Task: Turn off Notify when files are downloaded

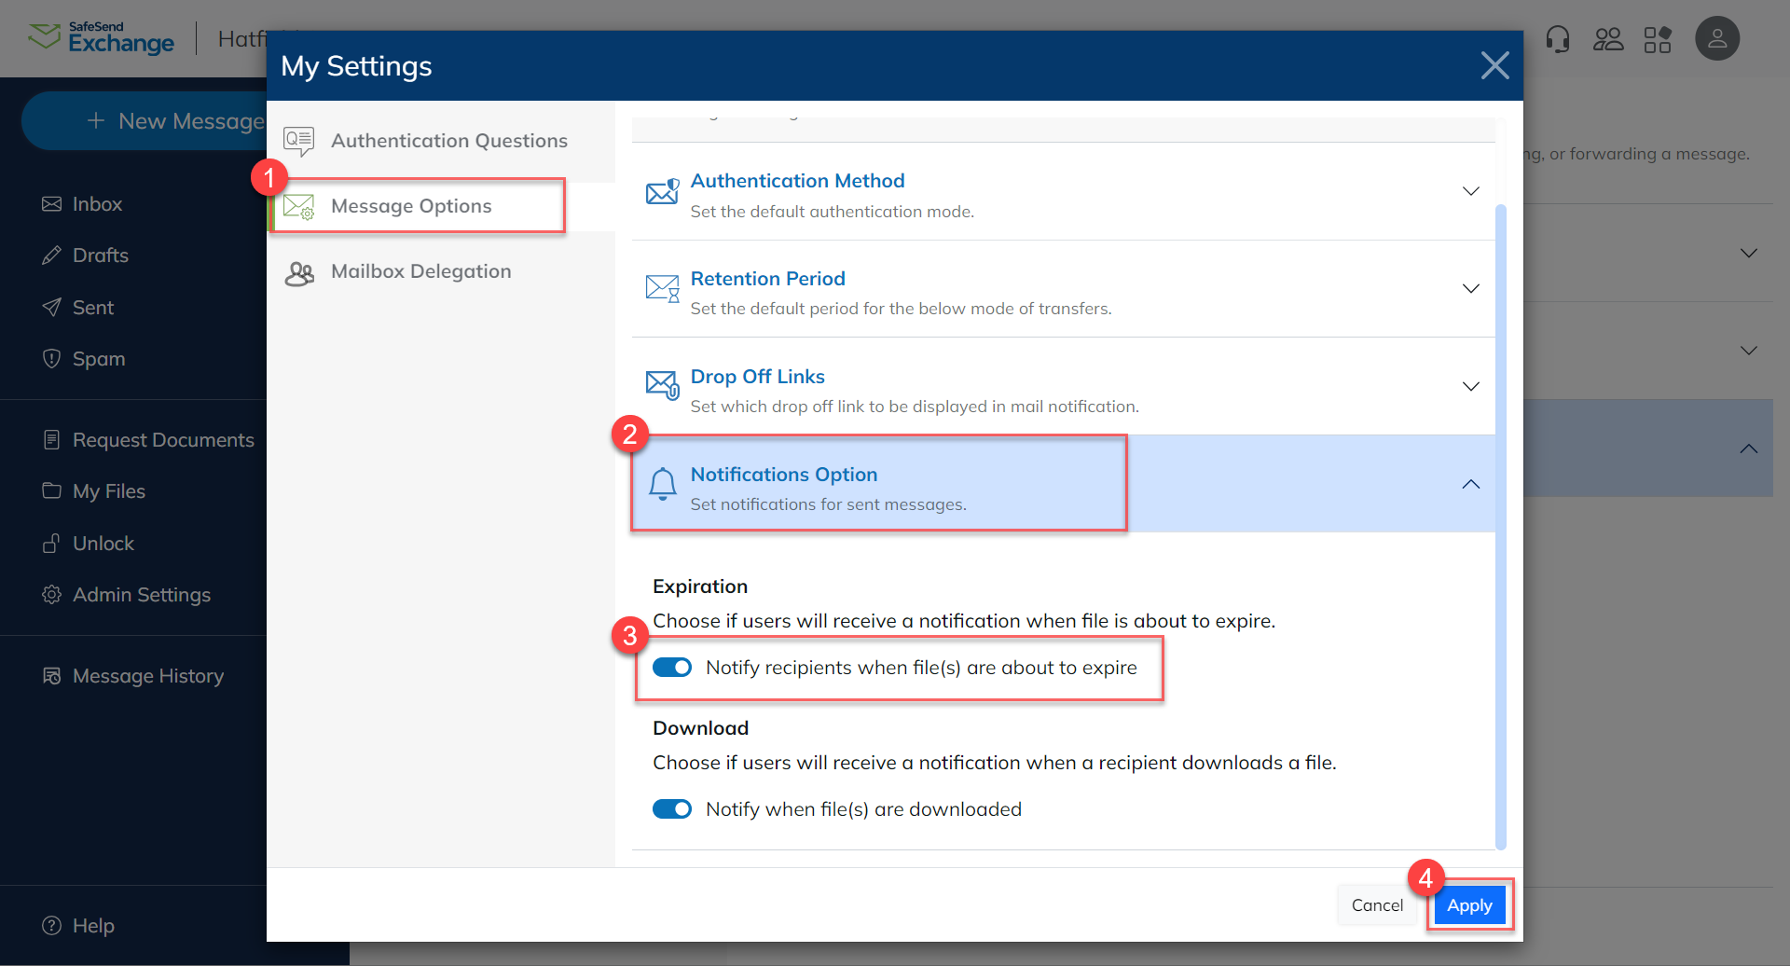Action: tap(672, 808)
